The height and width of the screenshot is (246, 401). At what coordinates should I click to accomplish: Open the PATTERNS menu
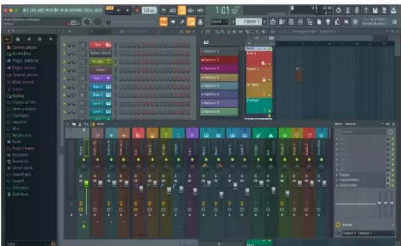[53, 10]
